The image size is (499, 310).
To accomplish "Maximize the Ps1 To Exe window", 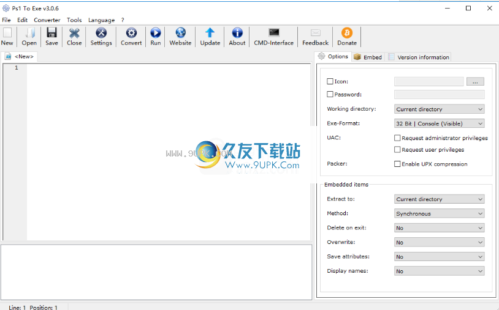I will (468, 8).
